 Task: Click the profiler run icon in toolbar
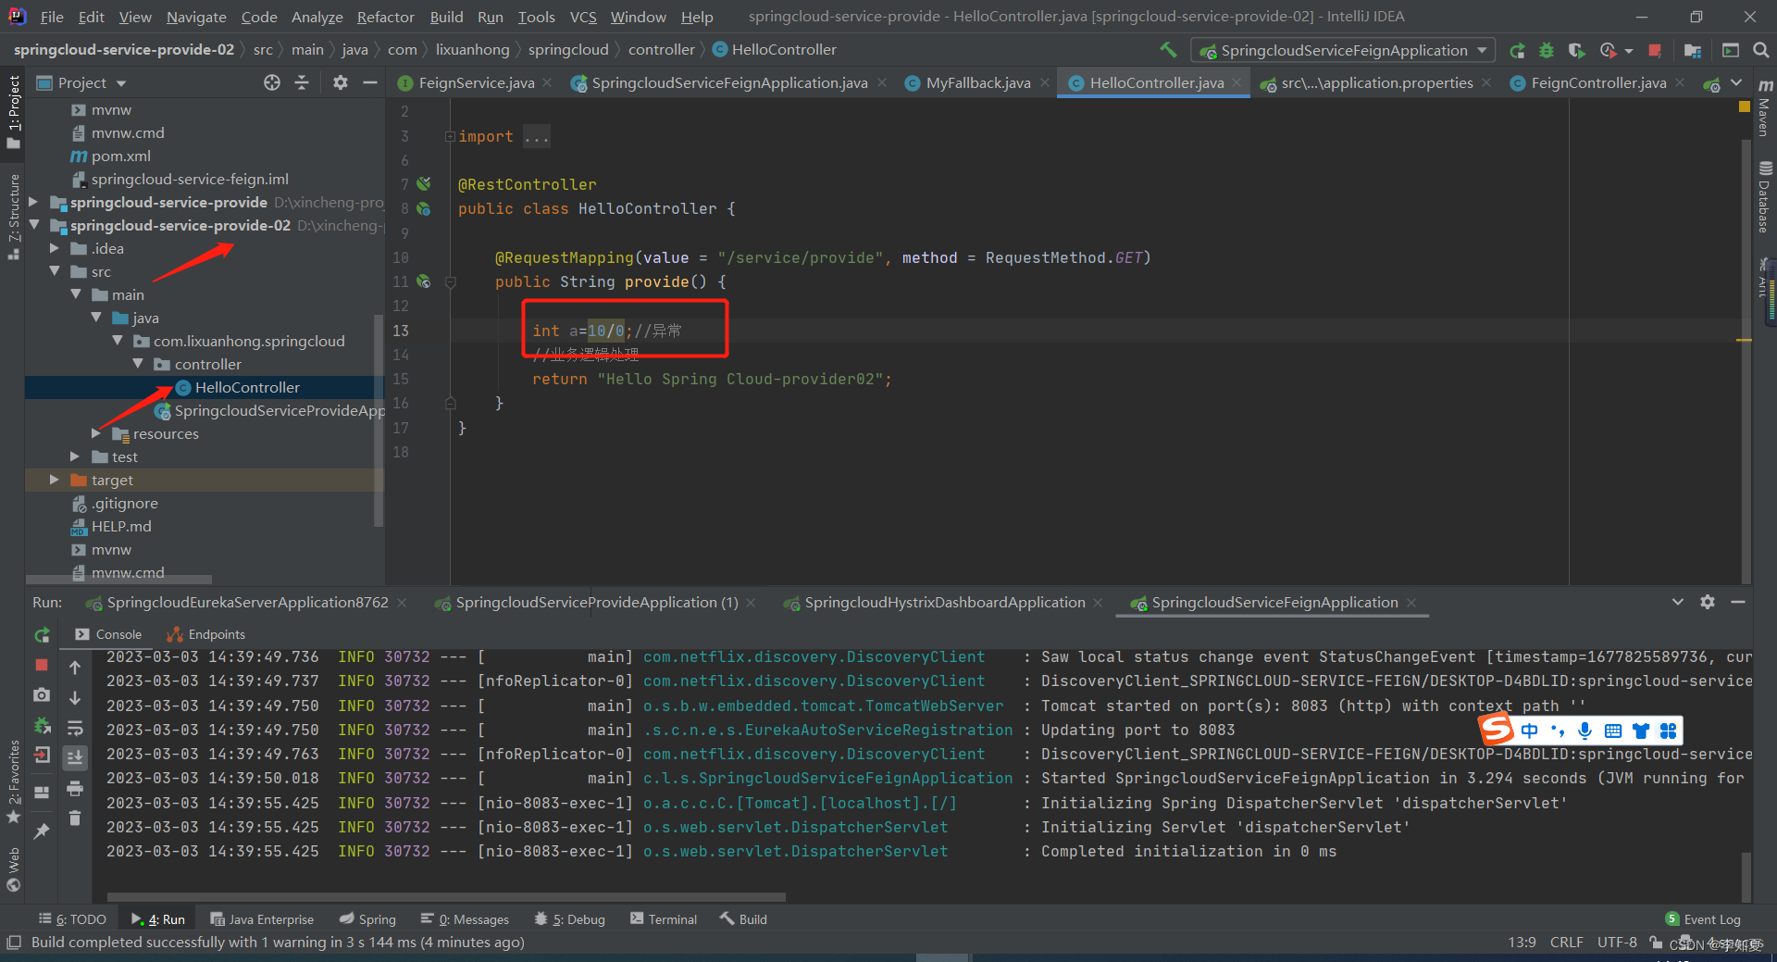pos(1609,51)
